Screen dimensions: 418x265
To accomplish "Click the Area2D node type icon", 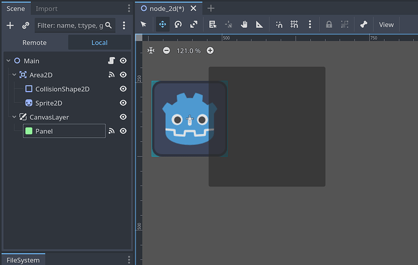I will click(23, 75).
